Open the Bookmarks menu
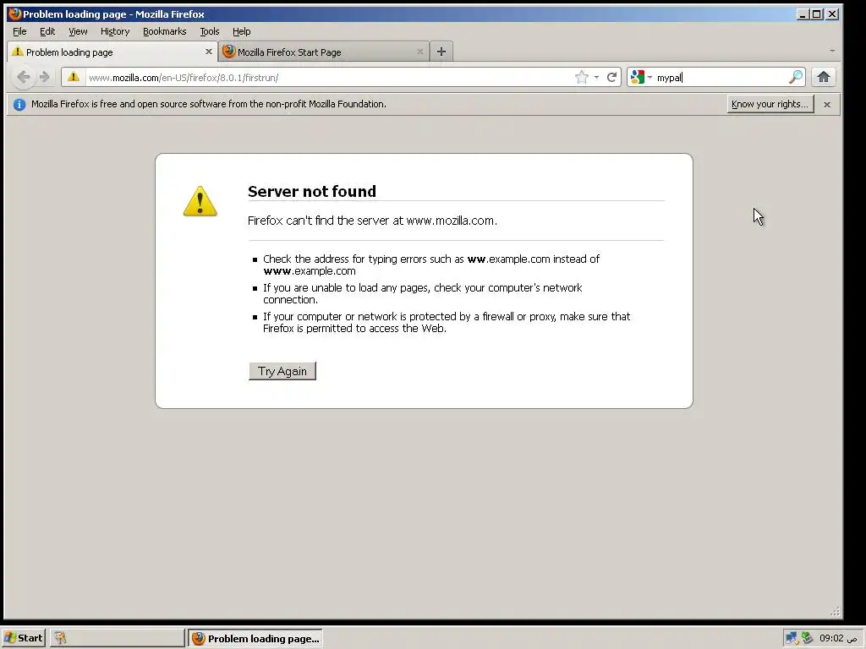The image size is (866, 649). pos(165,31)
